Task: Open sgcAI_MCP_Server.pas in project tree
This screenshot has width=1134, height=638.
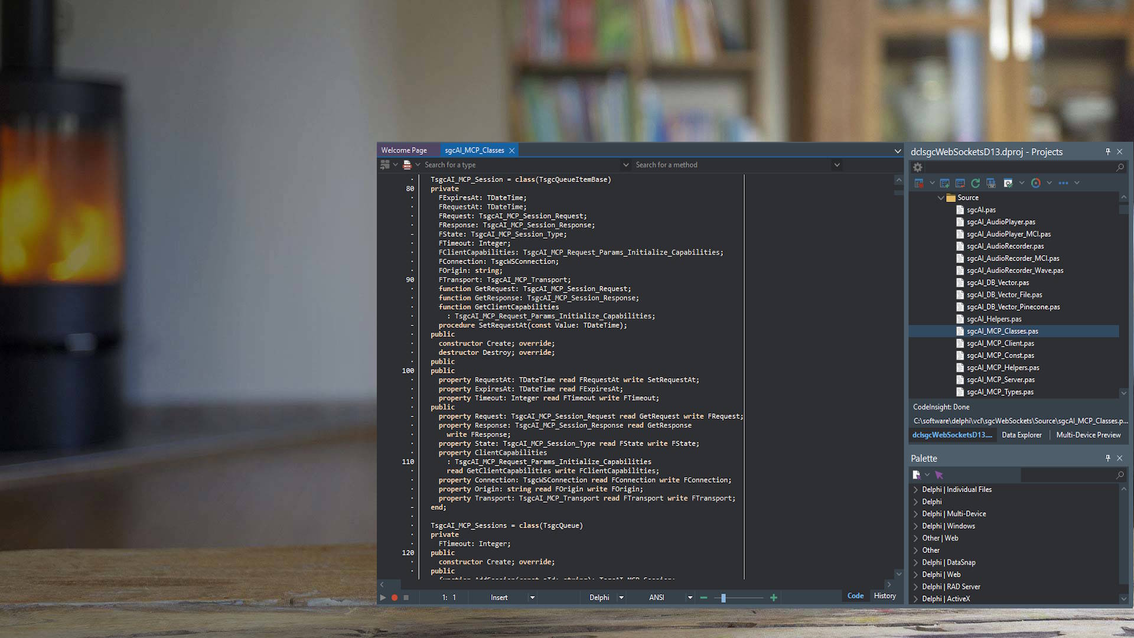Action: (1001, 380)
